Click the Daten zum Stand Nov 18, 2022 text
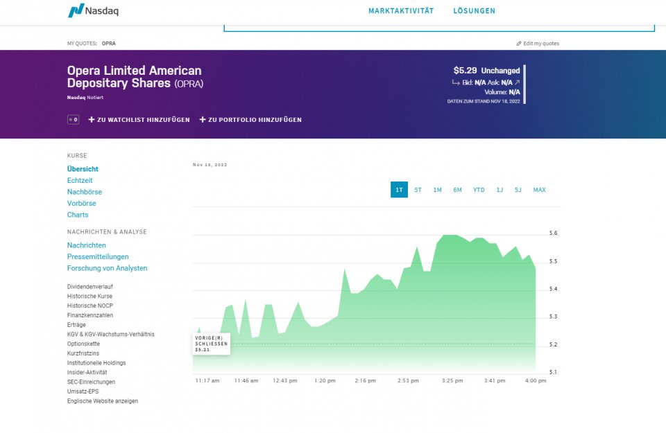This screenshot has height=433, width=666. point(484,101)
